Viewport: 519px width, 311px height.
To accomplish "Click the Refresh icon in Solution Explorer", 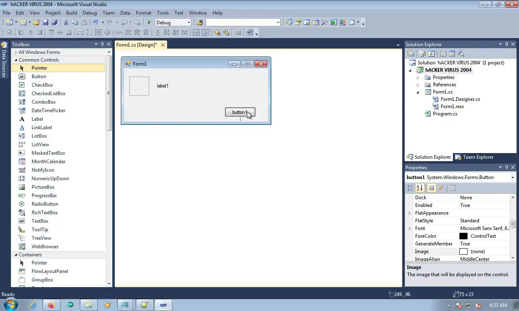I will pyautogui.click(x=431, y=53).
